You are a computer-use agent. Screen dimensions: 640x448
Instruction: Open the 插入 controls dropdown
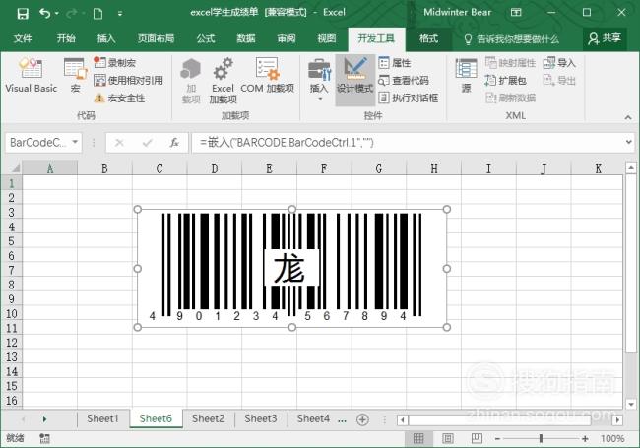click(319, 81)
